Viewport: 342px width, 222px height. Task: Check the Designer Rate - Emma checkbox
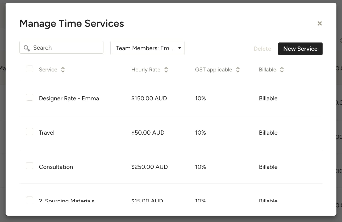click(x=30, y=97)
